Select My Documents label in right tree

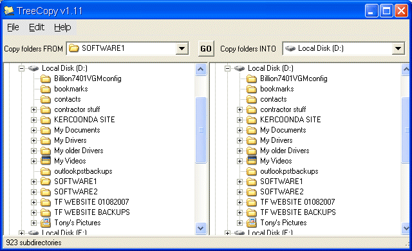(283, 130)
